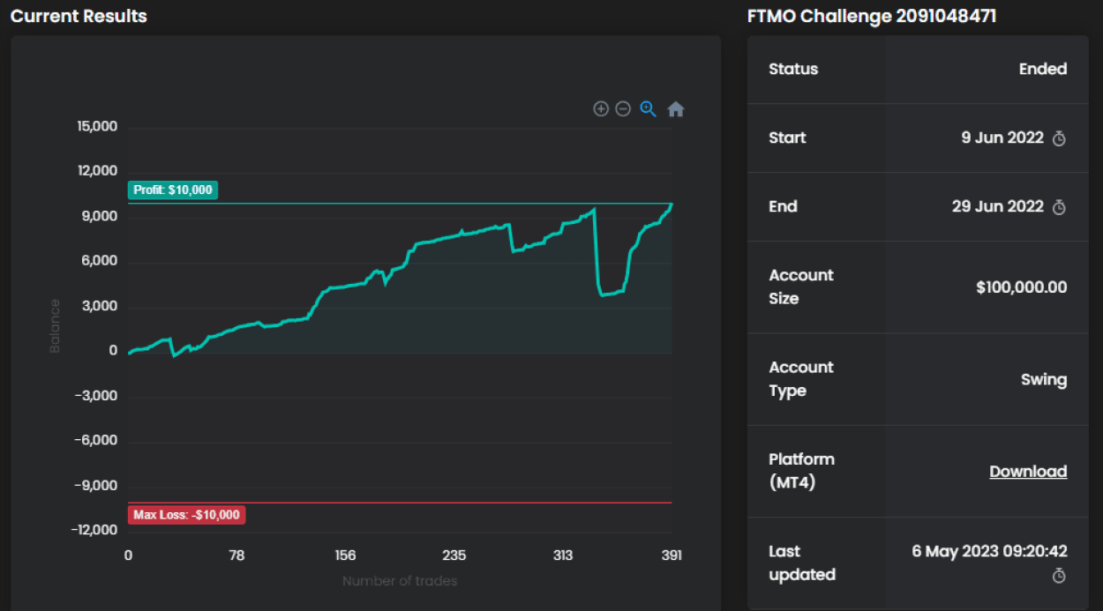Click the 391 trades x-axis label
Viewport: 1103px width, 611px height.
(672, 555)
